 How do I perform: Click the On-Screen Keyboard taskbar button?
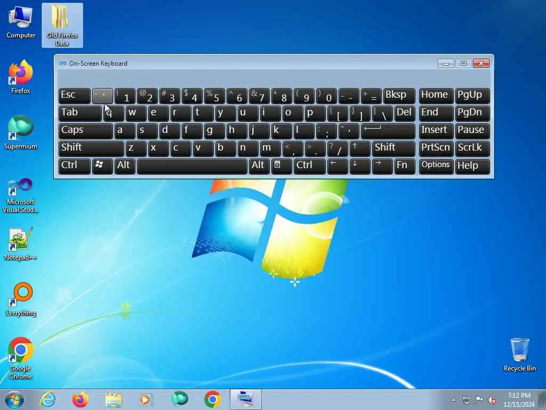(245, 399)
